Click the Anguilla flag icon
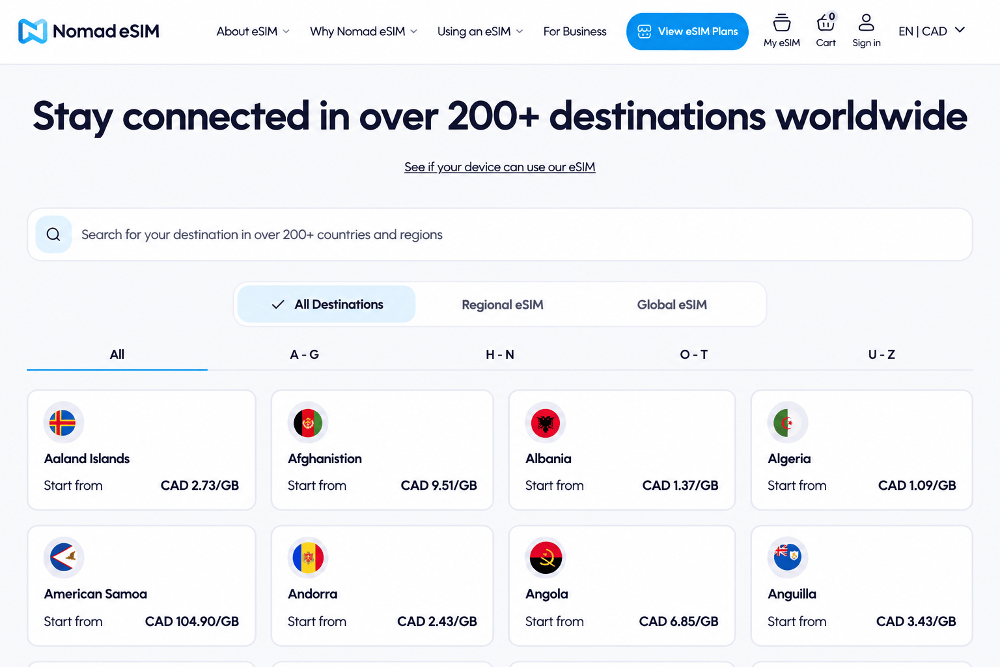The height and width of the screenshot is (667, 1000). pyautogui.click(x=787, y=558)
